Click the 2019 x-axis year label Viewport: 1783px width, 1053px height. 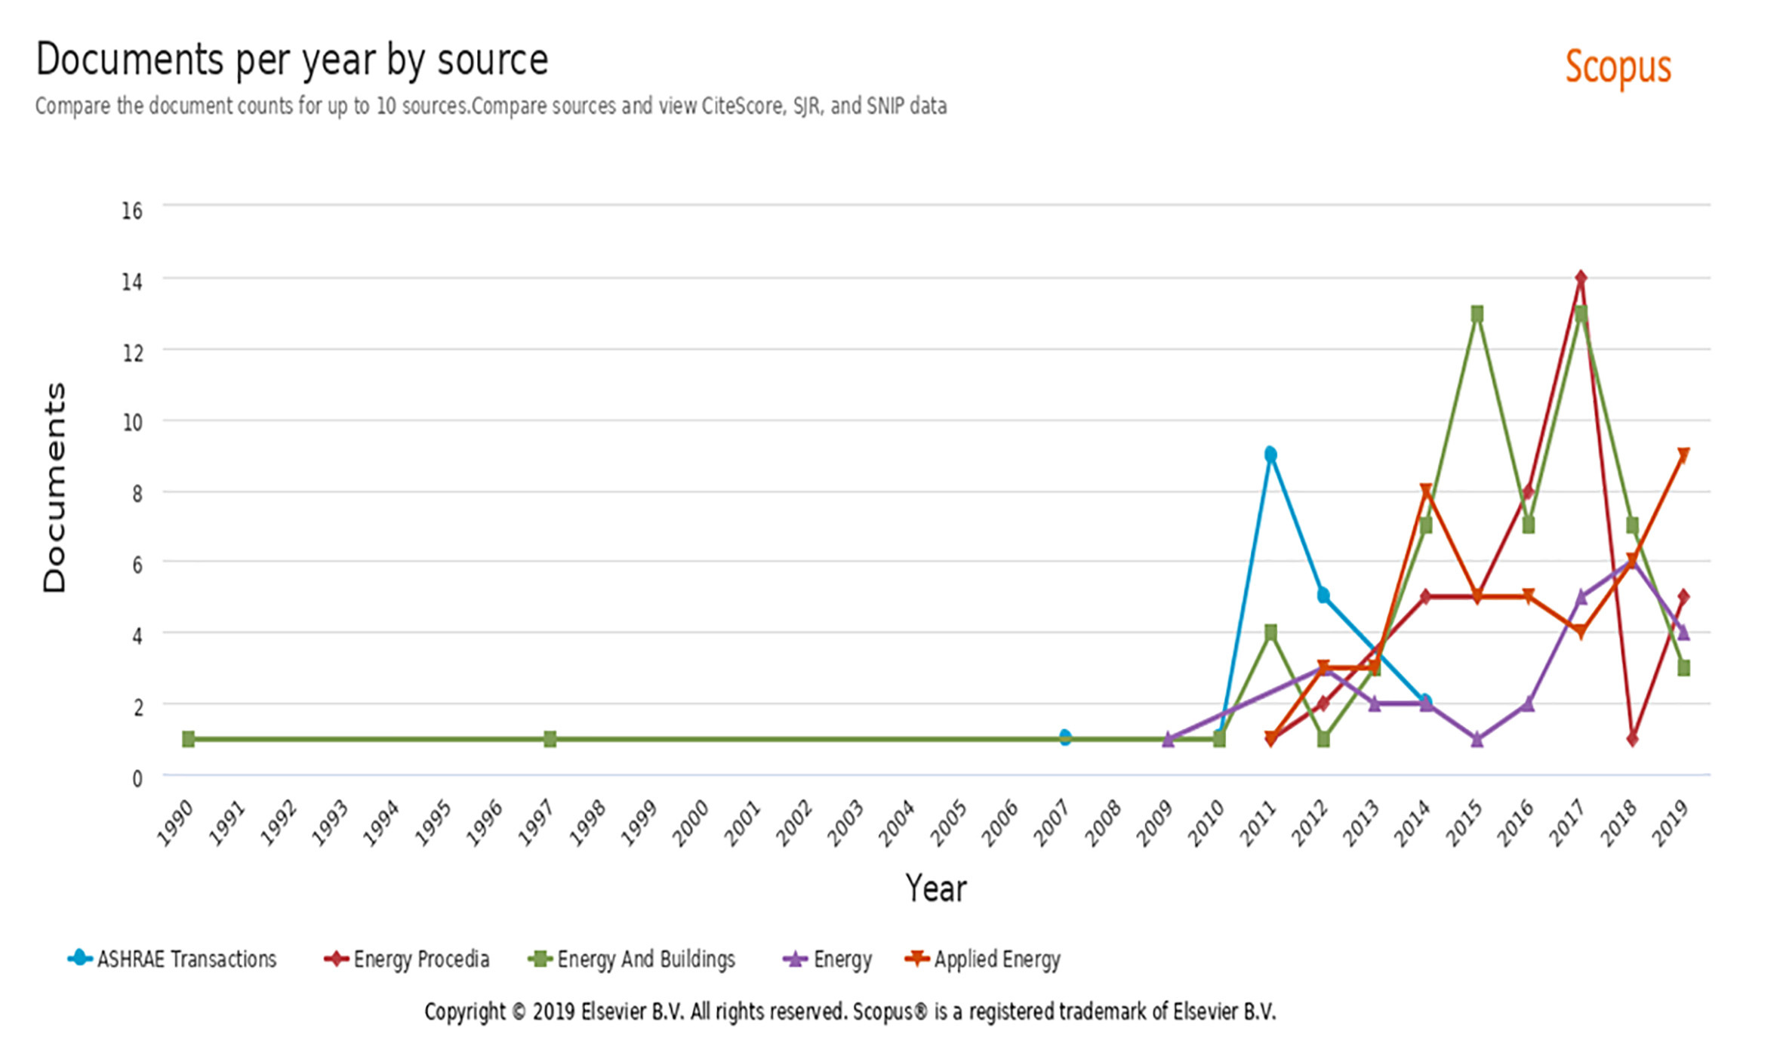1670,824
